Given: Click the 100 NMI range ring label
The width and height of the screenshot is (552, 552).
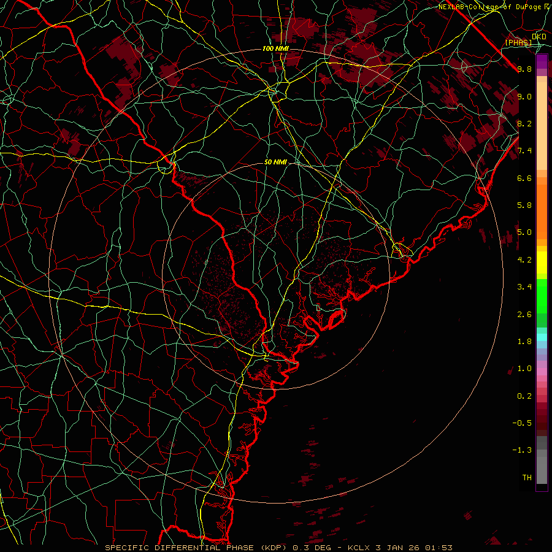Looking at the screenshot, I should tap(275, 48).
